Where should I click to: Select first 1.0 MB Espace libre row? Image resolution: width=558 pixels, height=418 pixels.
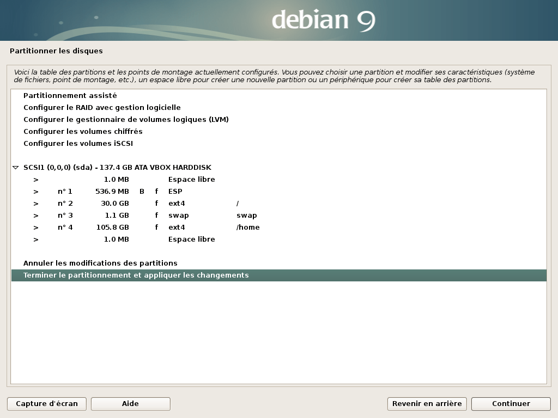coord(279,180)
